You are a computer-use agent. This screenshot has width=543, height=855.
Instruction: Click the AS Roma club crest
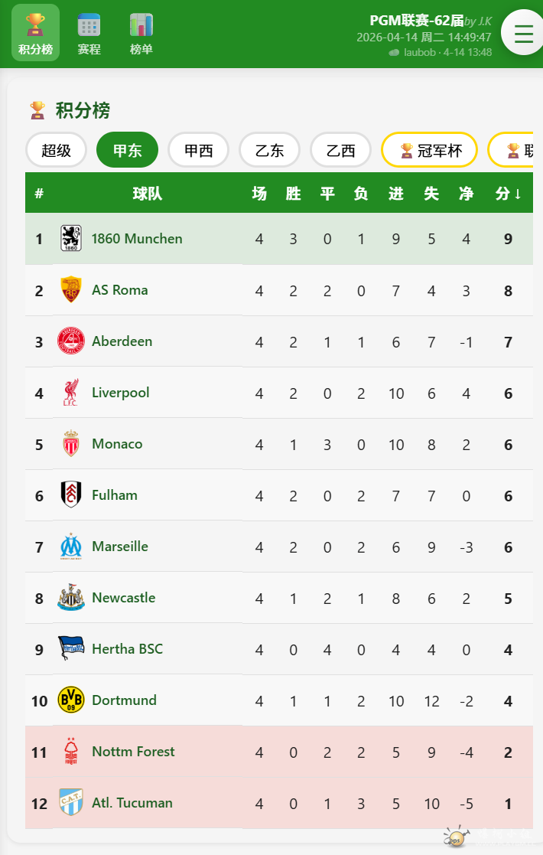71,290
